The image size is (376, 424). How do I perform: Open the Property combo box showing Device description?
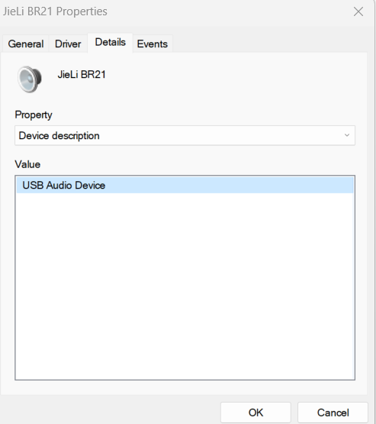coord(185,135)
